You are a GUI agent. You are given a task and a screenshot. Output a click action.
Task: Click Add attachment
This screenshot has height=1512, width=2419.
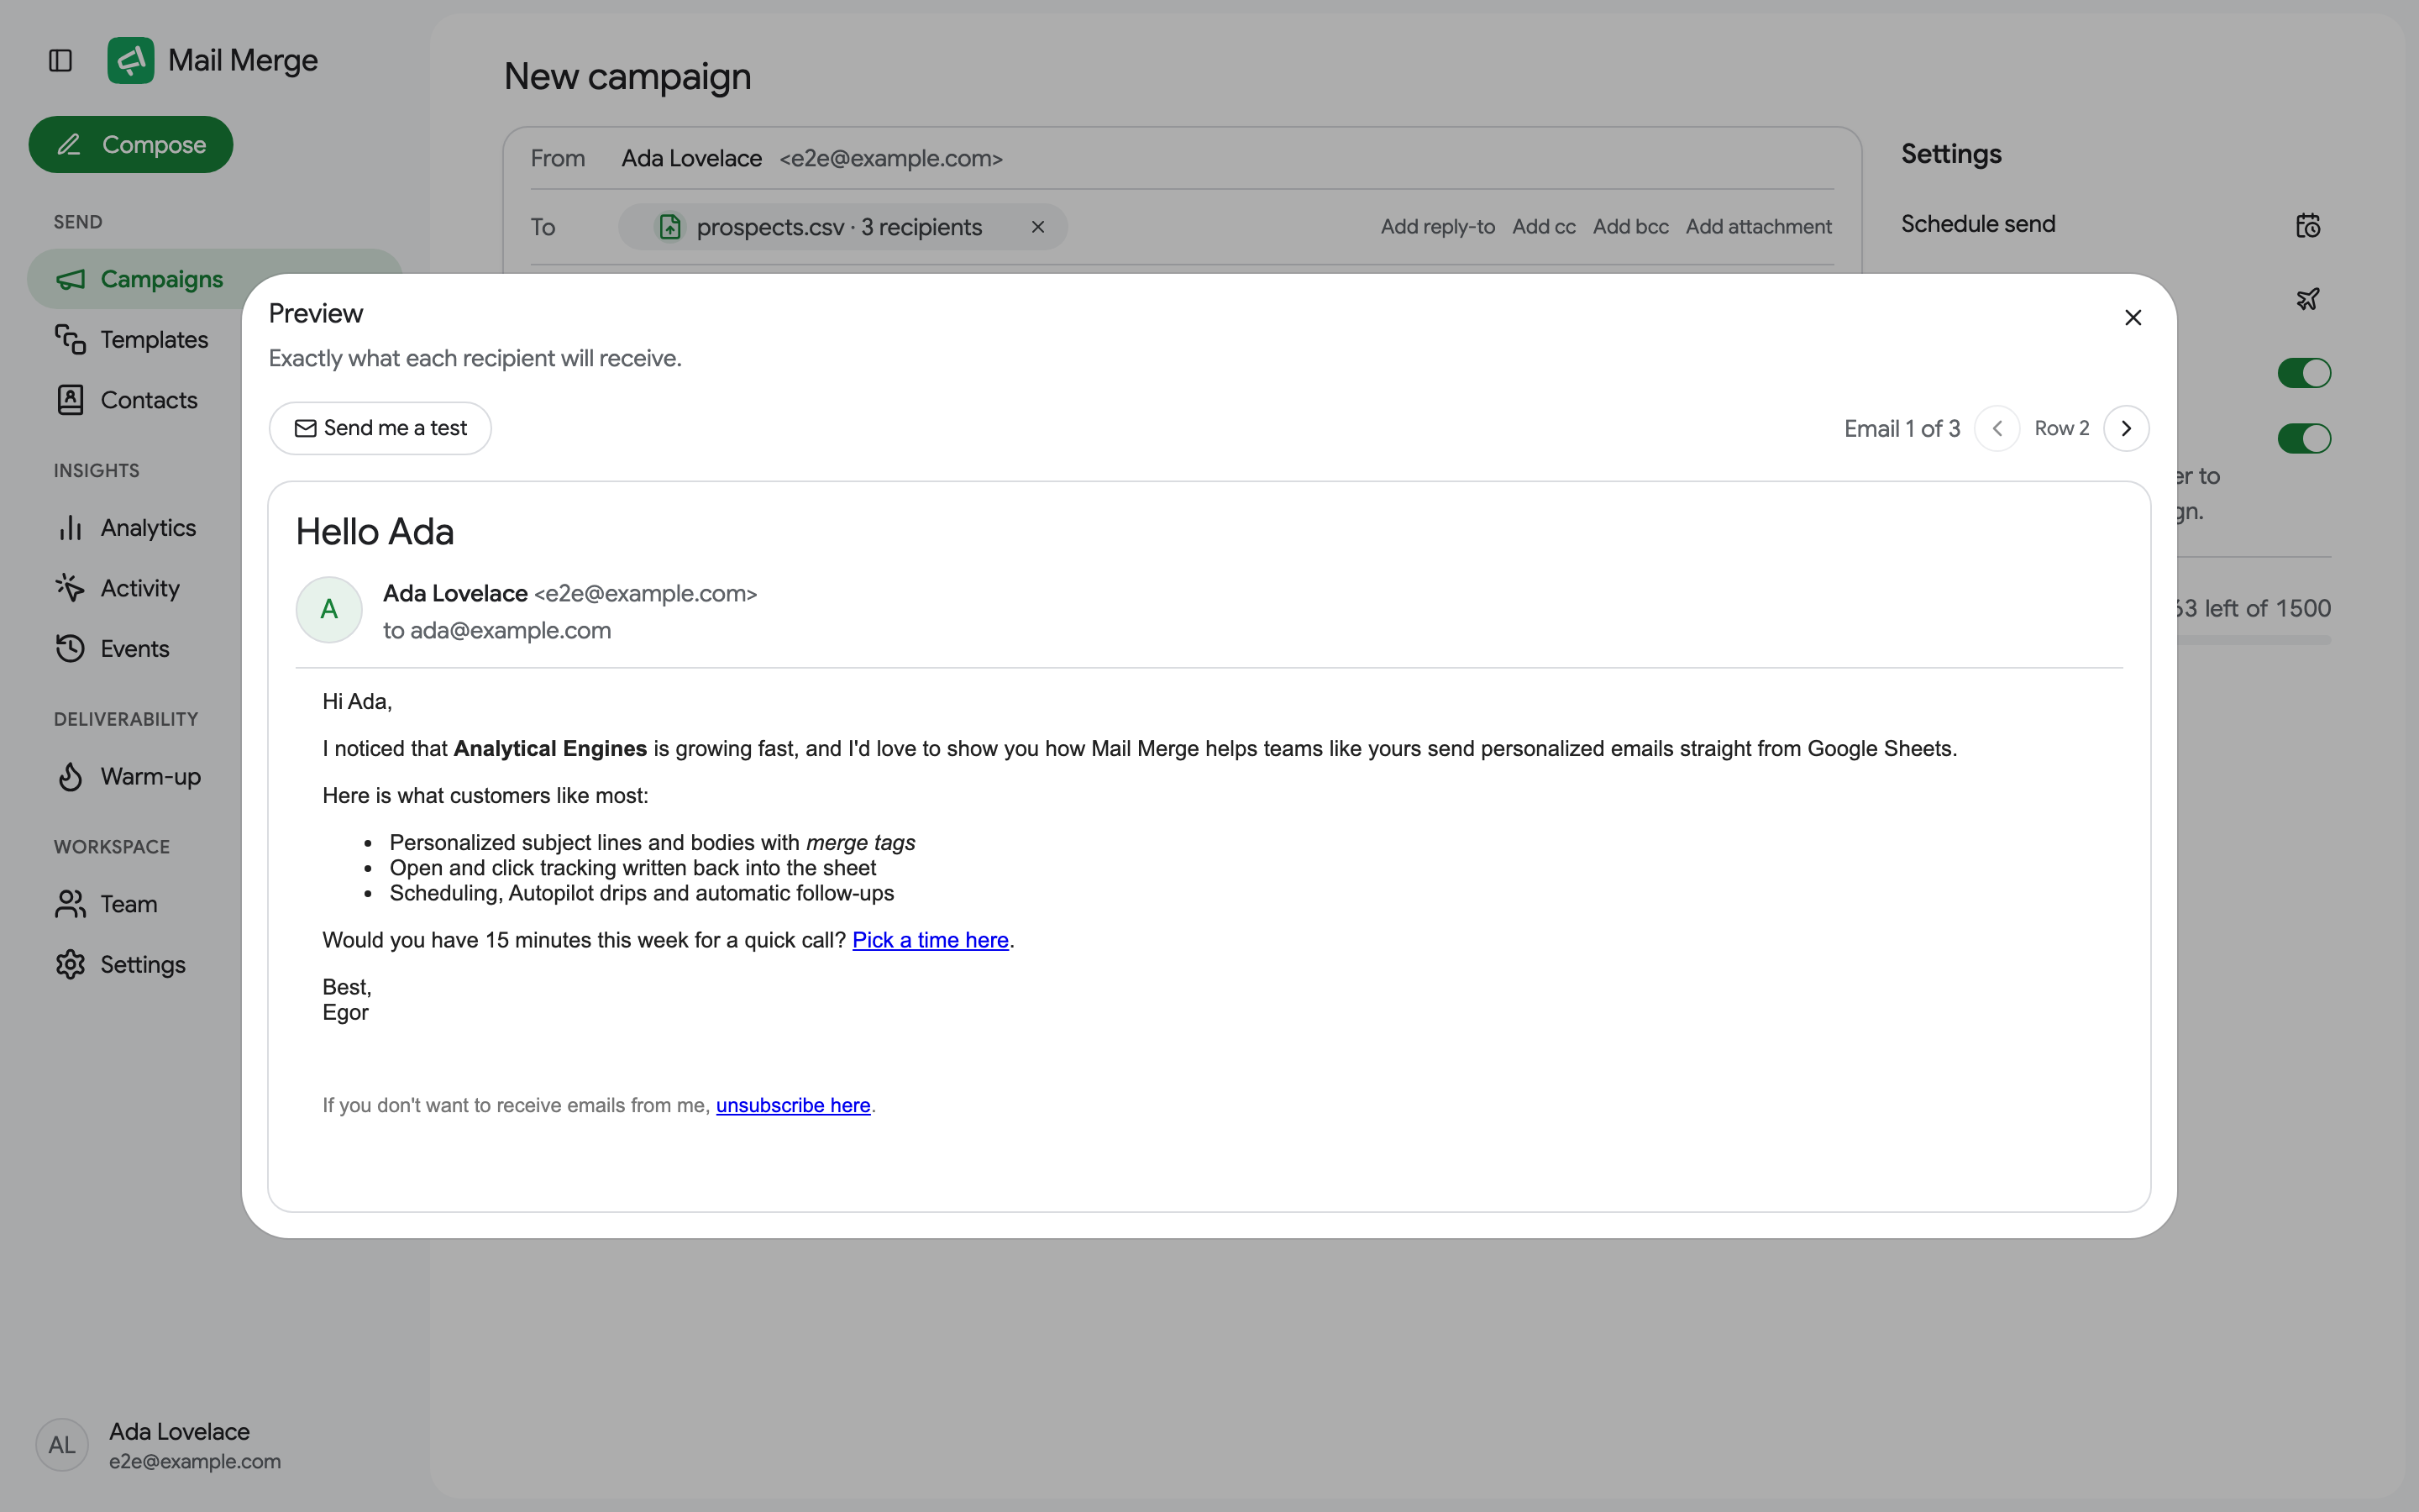1758,227
